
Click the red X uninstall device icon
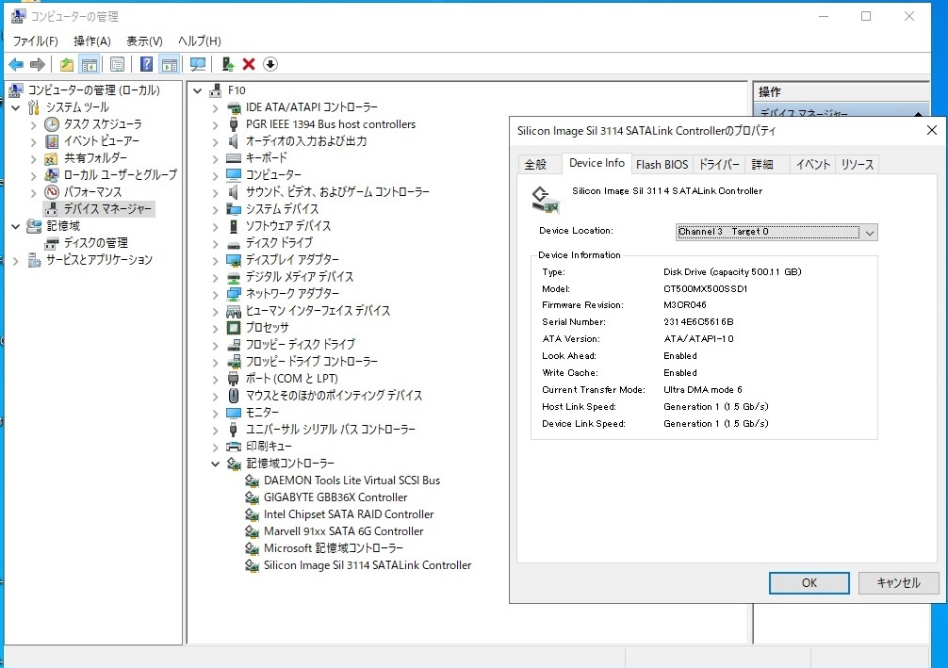pyautogui.click(x=249, y=64)
